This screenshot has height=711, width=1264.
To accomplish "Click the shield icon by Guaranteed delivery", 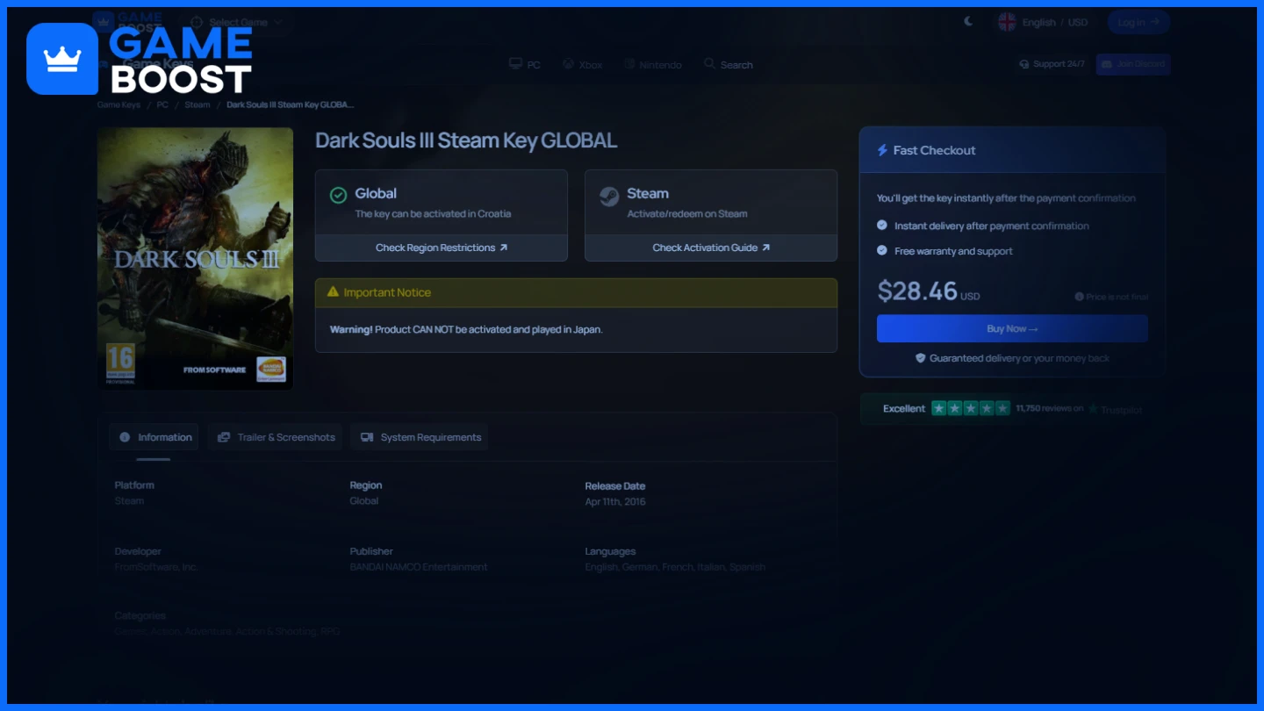I will (x=921, y=358).
